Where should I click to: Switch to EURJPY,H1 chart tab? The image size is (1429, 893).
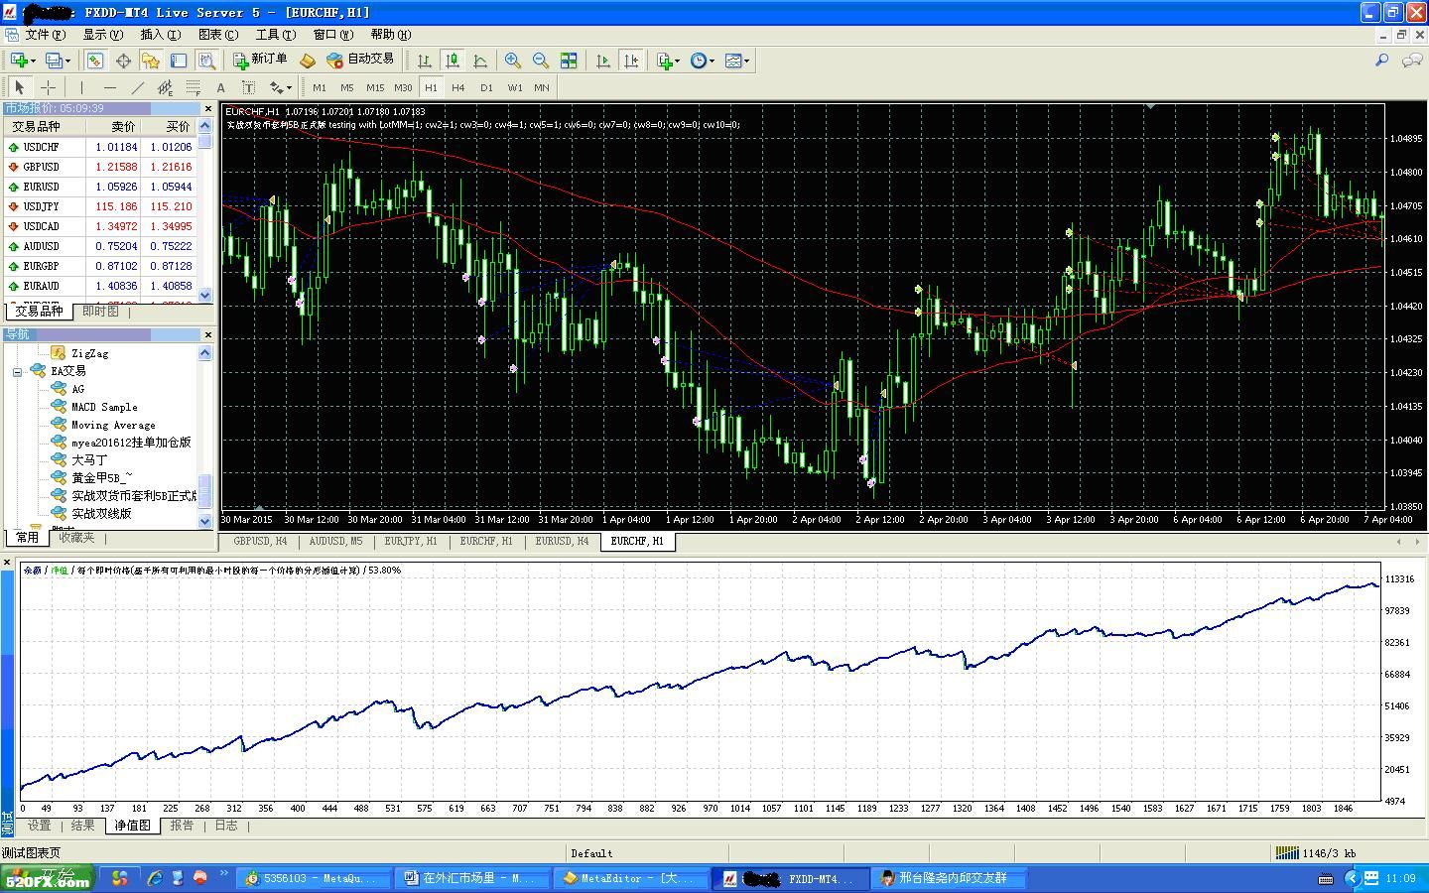click(x=411, y=542)
